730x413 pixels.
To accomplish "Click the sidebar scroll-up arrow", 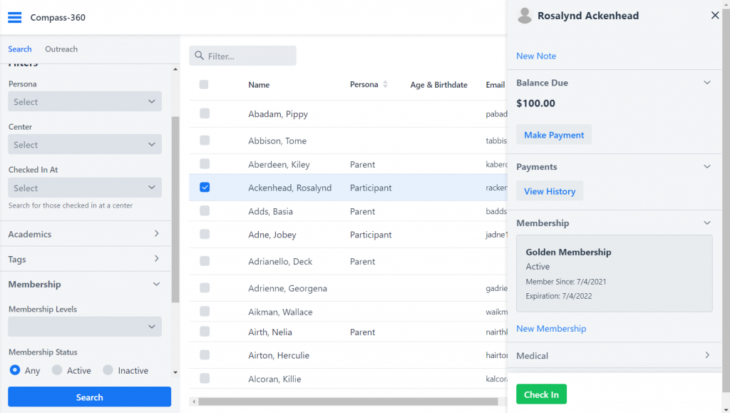I will click(x=175, y=69).
